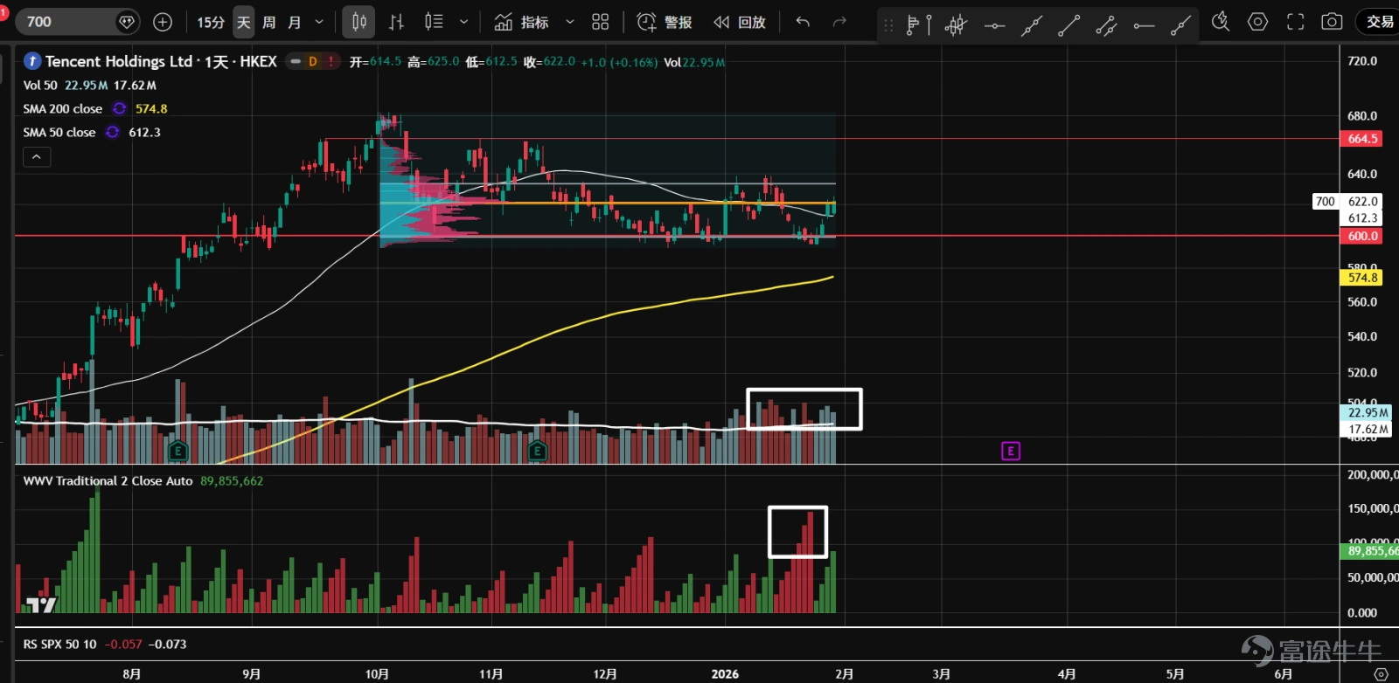Image resolution: width=1399 pixels, height=683 pixels.
Task: Click the red notification badge
Action: pos(3,12)
